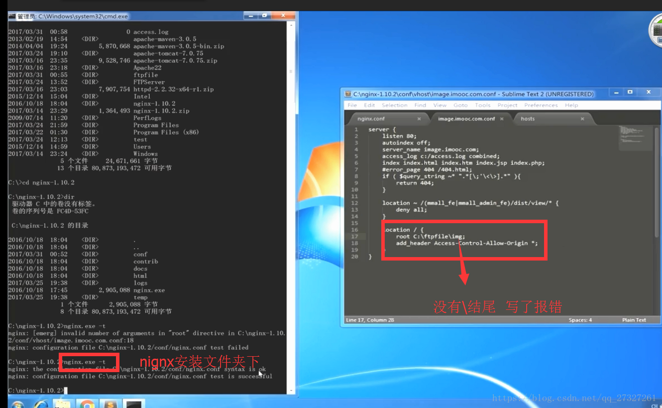Click 'nginx.exe' file entry in cmd
Viewport: 662px width, 408px height.
click(149, 290)
